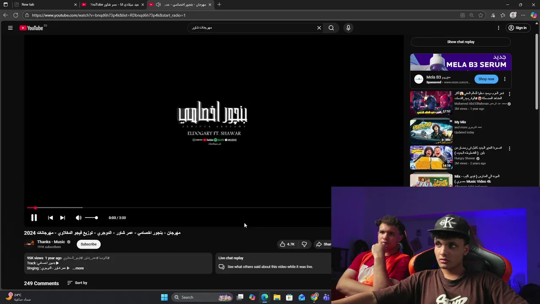Open the Mela B3 ad options menu
This screenshot has height=304, width=540.
coord(505,79)
